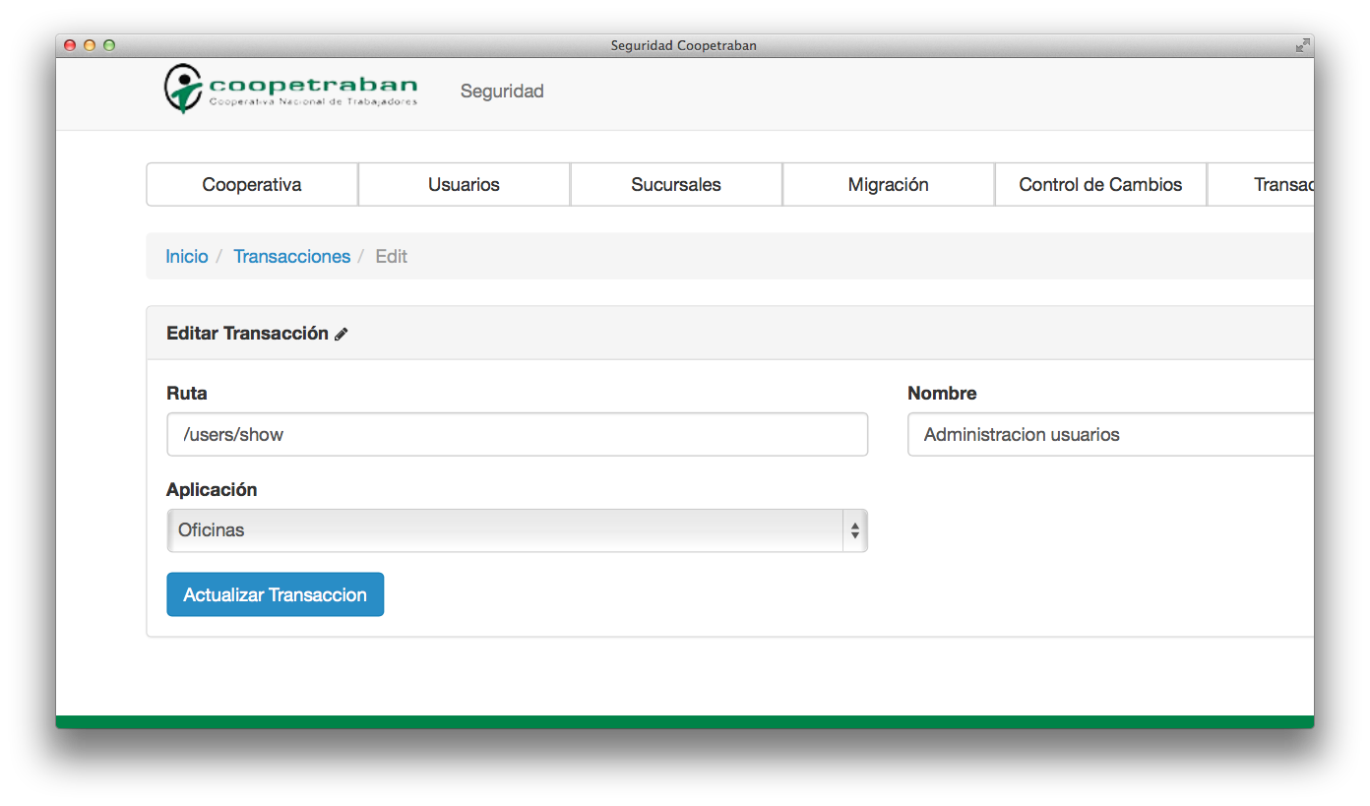Open the Cooperativa tab
Image resolution: width=1370 pixels, height=806 pixels.
(252, 185)
